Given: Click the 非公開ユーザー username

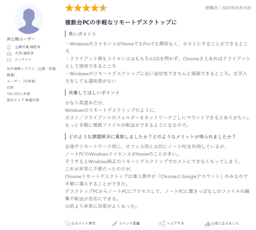Looking at the screenshot, I should (x=21, y=39).
